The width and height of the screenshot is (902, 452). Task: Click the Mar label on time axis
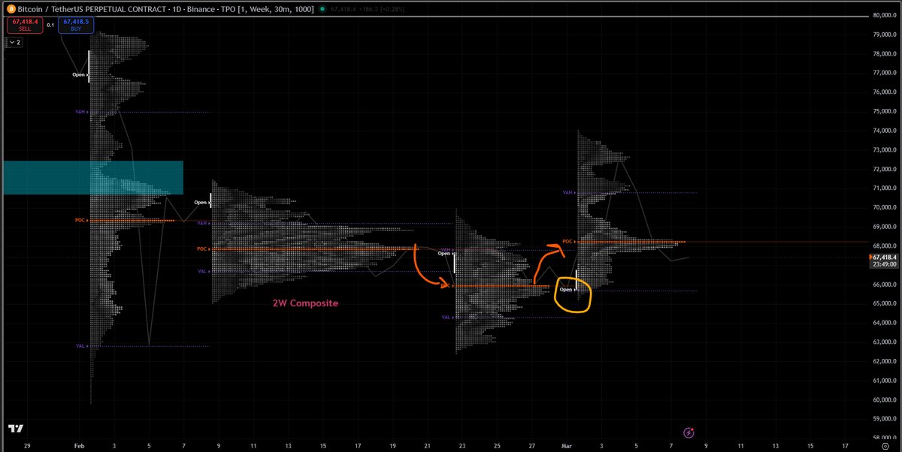566,444
